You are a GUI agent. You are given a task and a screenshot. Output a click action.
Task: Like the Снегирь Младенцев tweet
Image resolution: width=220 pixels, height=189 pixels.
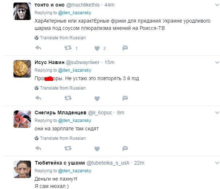tap(97, 149)
